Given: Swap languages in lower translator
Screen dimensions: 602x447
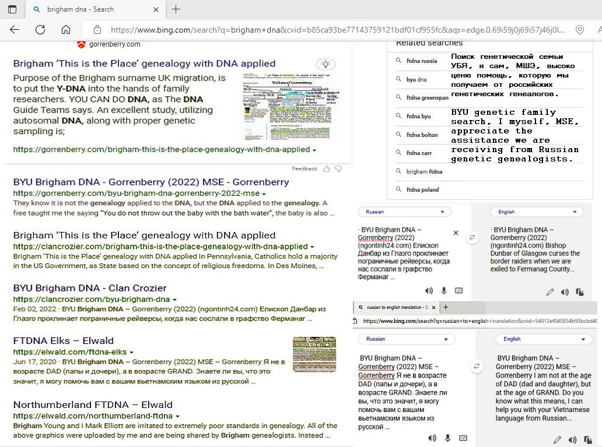Looking at the screenshot, I should tap(477, 366).
